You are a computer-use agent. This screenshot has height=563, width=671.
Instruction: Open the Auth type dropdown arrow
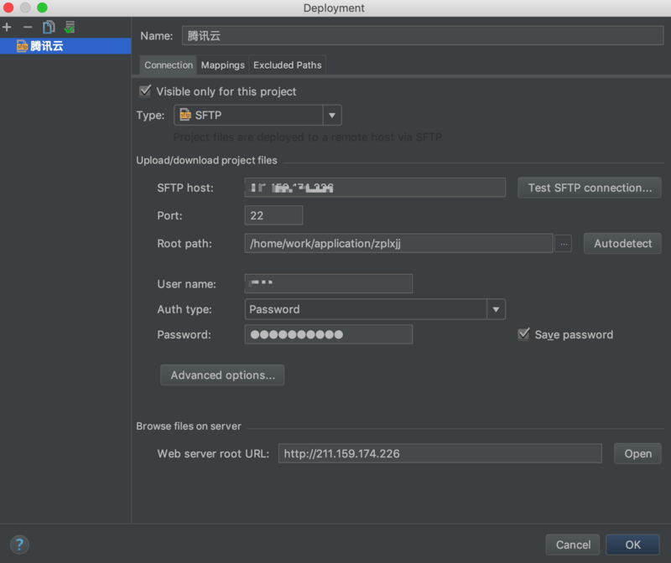coord(496,309)
